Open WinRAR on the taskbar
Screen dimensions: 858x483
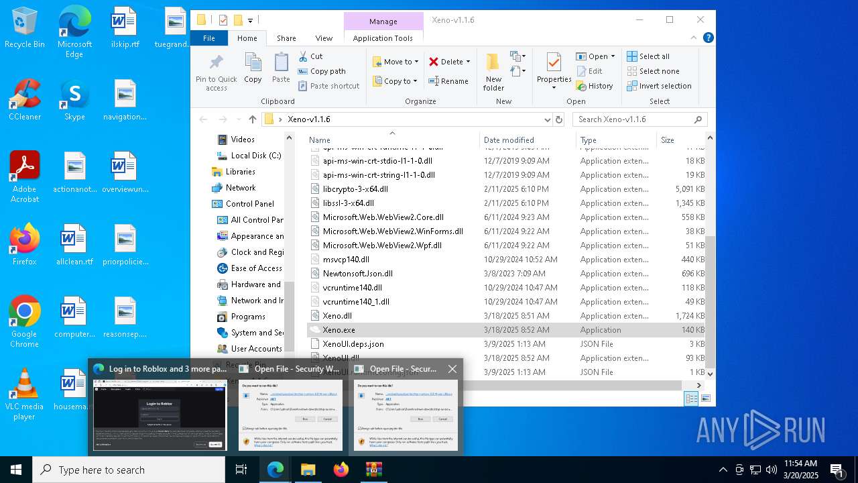click(373, 470)
